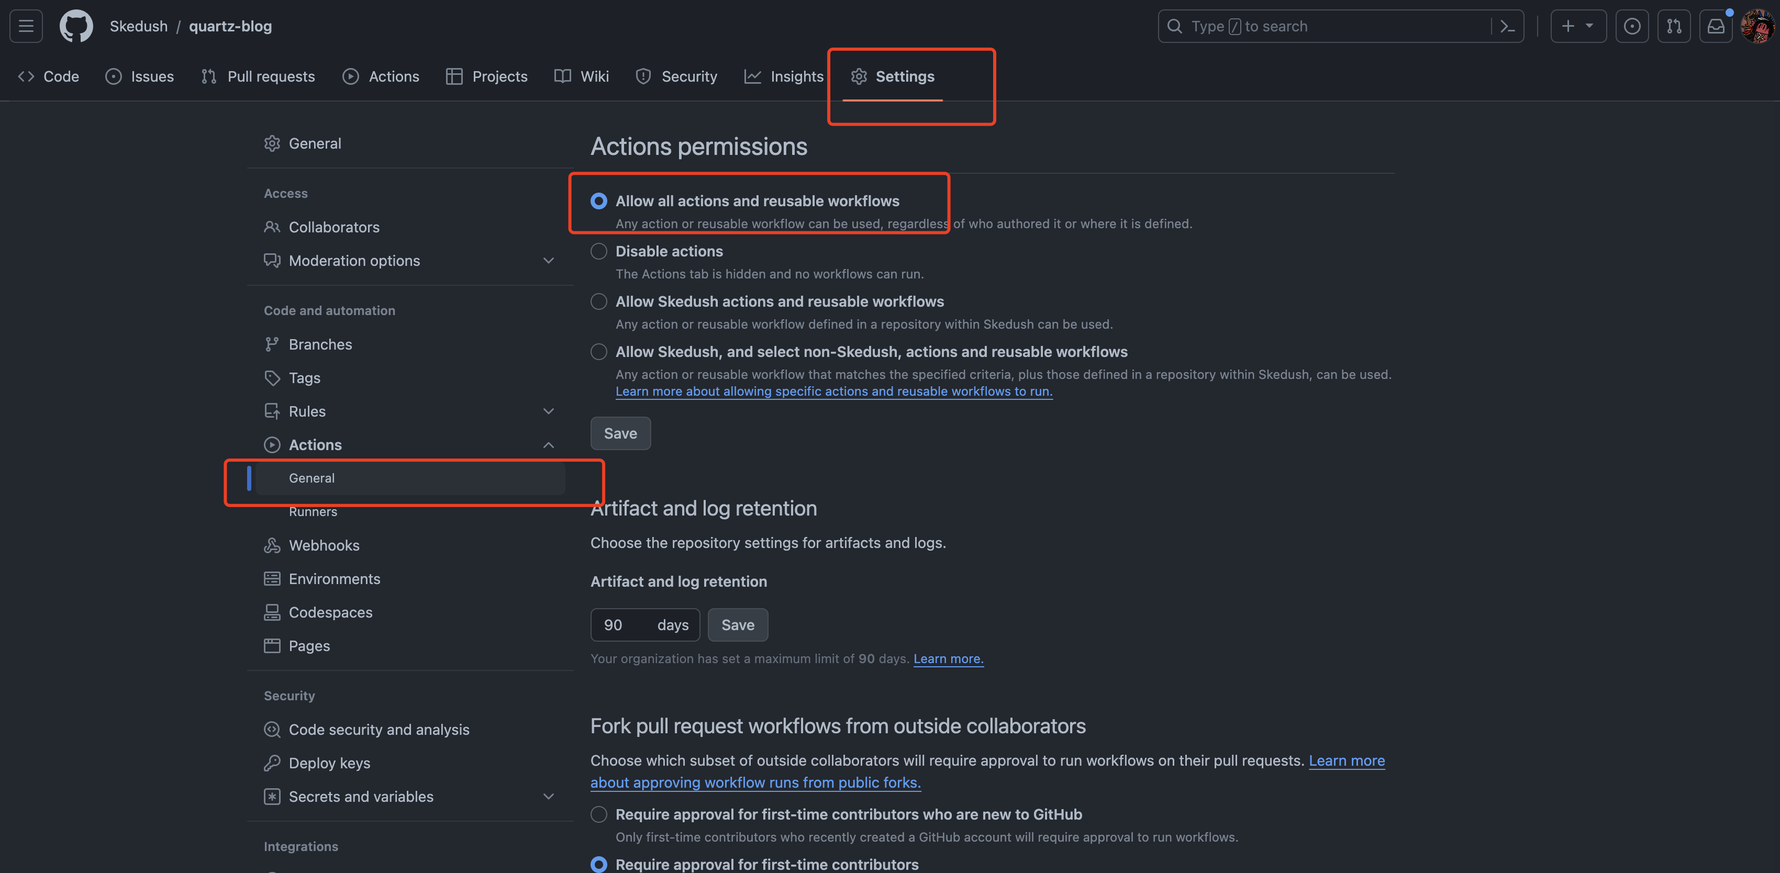Select approval for contributors new to GitHub
The height and width of the screenshot is (873, 1780).
pos(598,814)
